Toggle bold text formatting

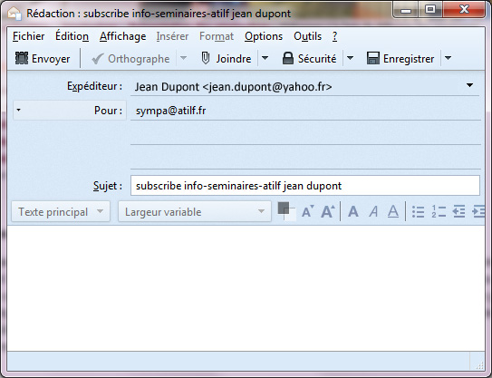coord(353,211)
